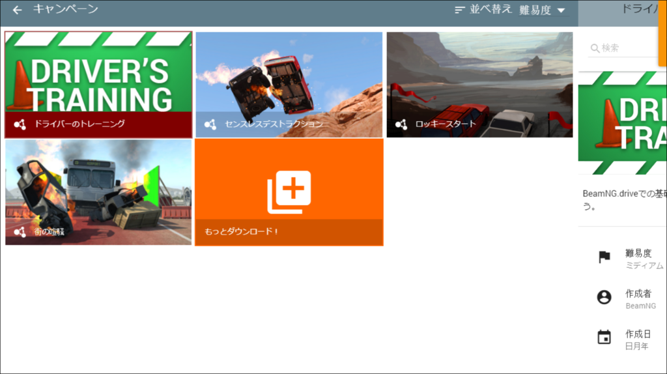Click the Driver's Training preview image in side panel
The width and height of the screenshot is (667, 374).
point(622,123)
